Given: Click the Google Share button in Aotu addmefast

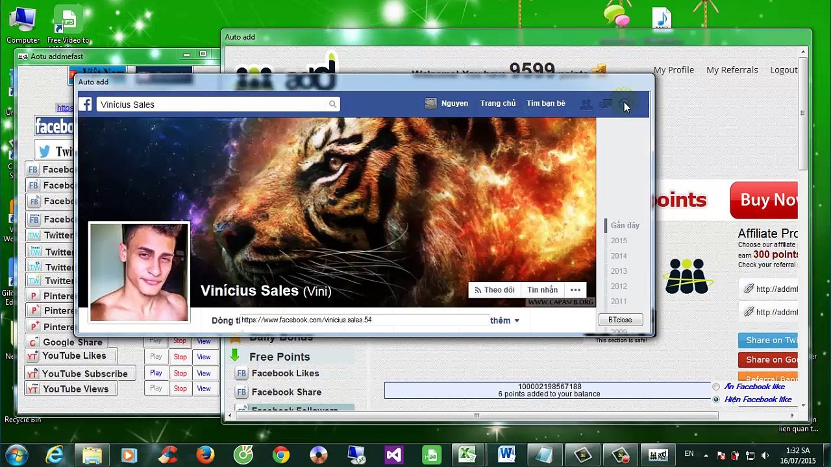Looking at the screenshot, I should pyautogui.click(x=68, y=342).
